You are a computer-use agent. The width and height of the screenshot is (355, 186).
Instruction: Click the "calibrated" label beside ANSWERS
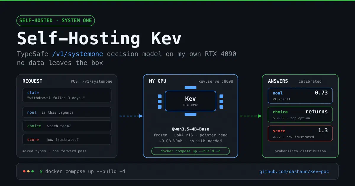pyautogui.click(x=310, y=81)
